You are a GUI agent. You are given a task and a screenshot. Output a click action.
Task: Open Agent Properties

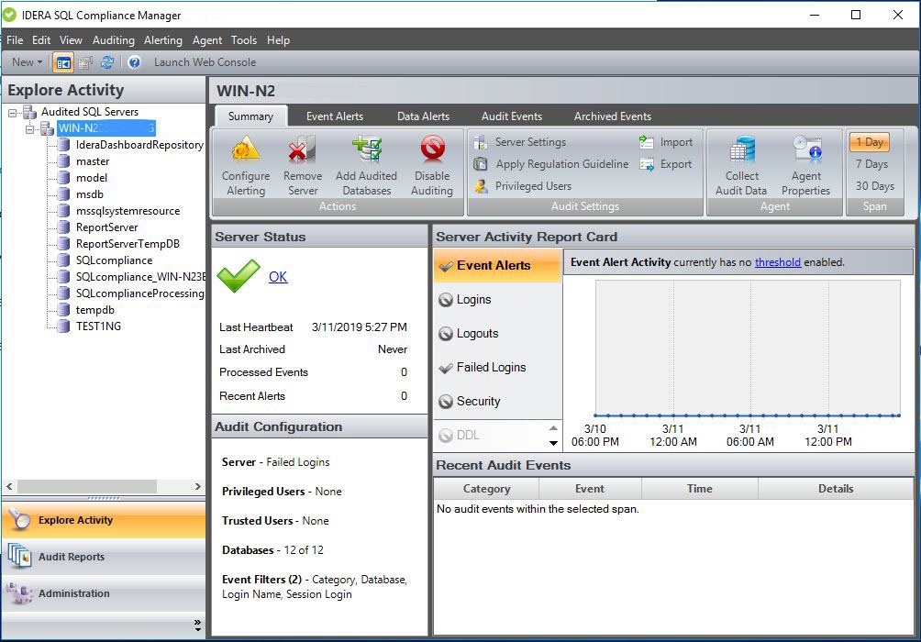(x=805, y=166)
